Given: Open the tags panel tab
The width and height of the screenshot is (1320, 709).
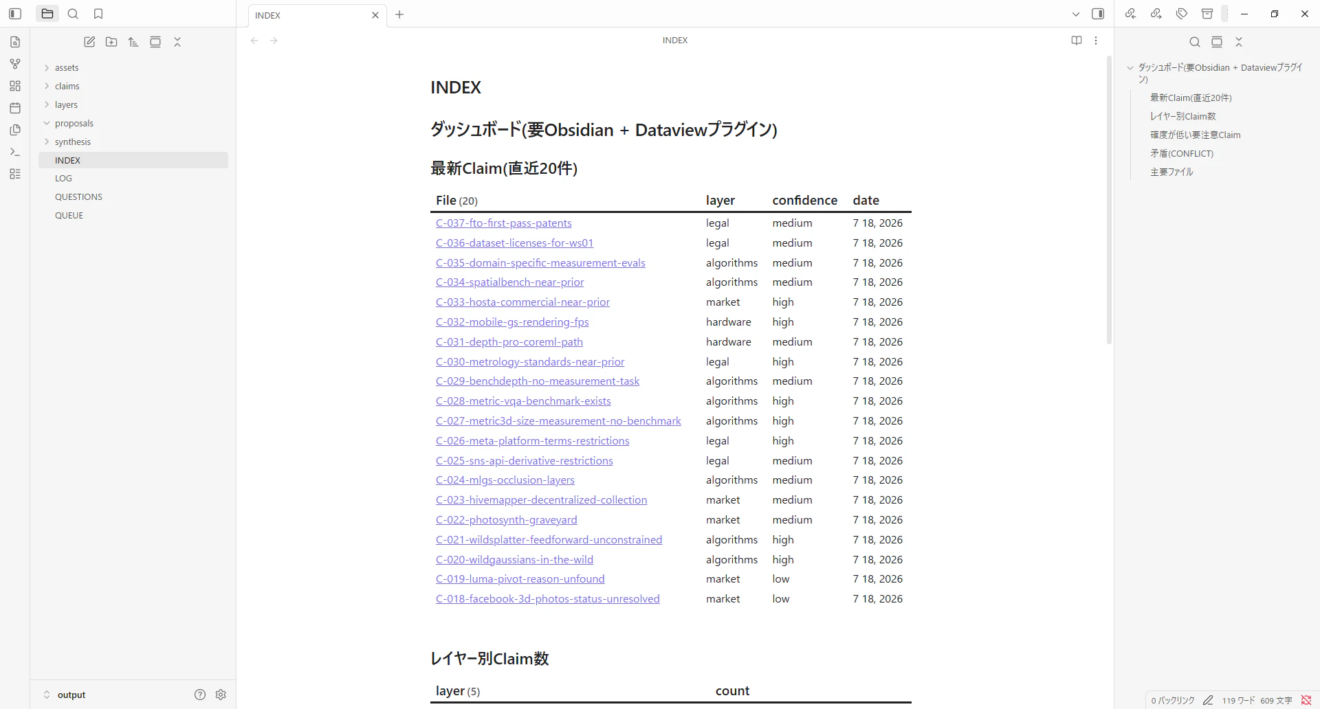Looking at the screenshot, I should click(1182, 14).
